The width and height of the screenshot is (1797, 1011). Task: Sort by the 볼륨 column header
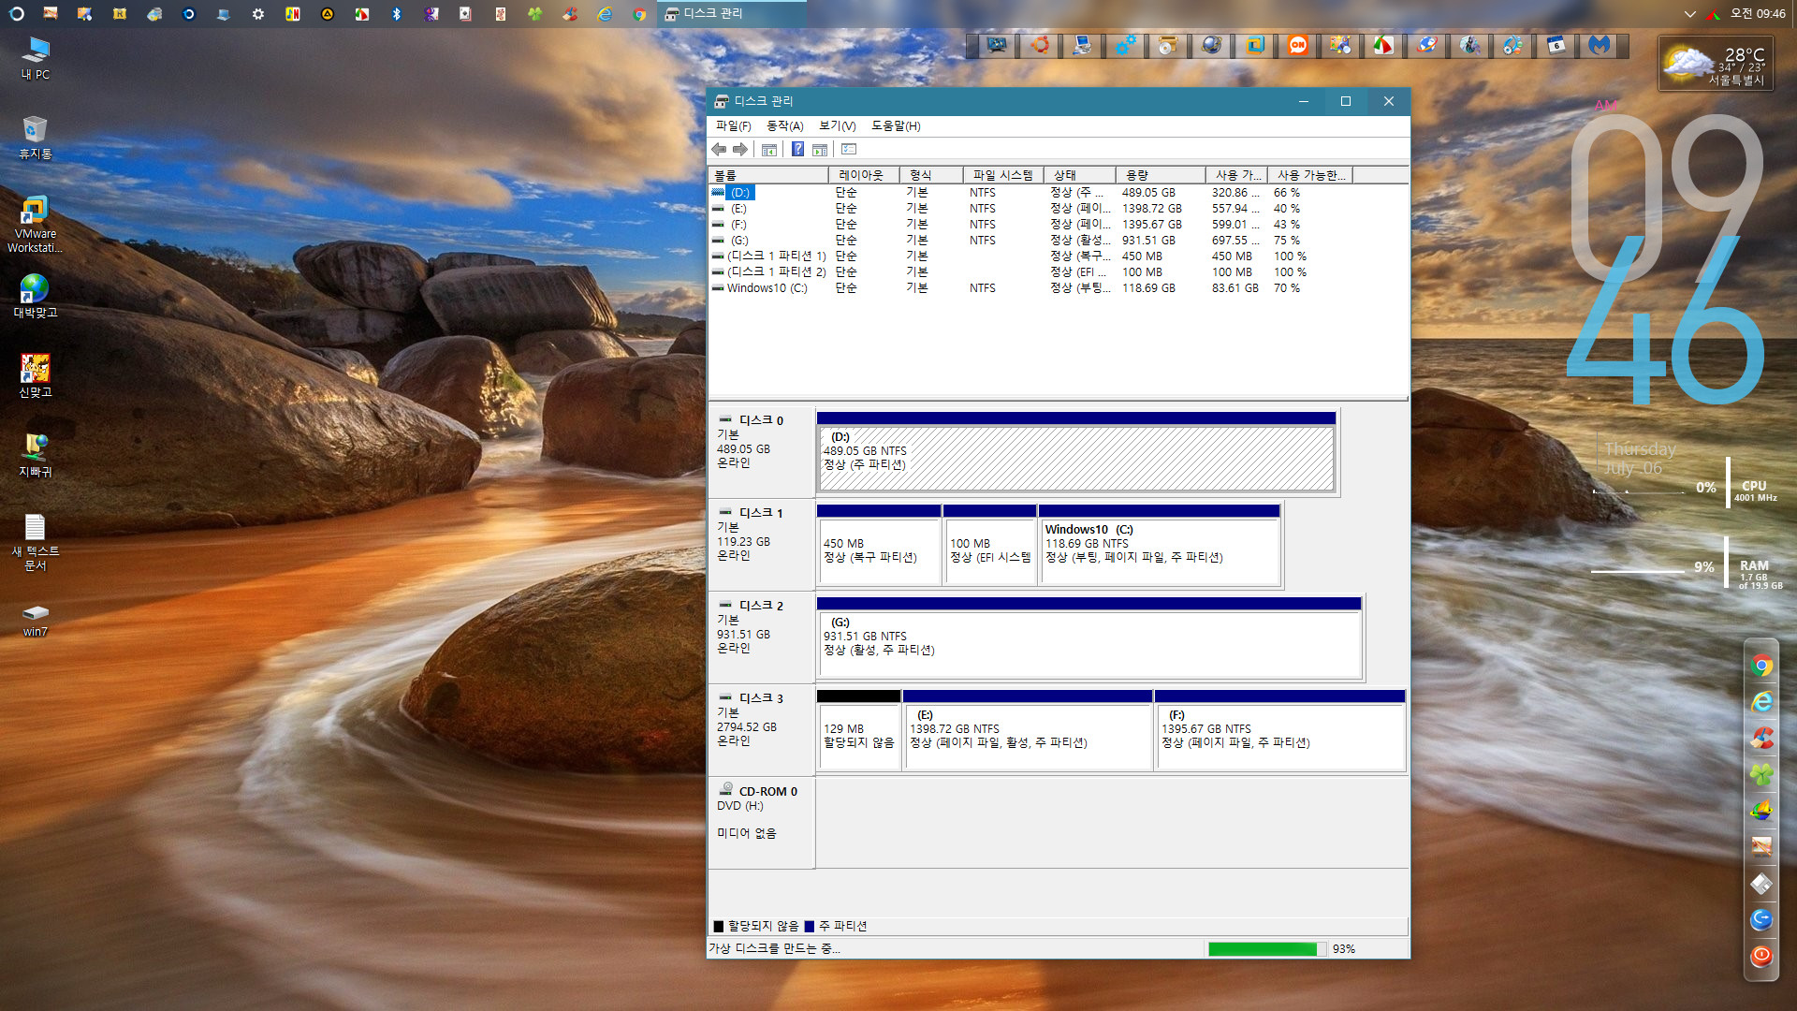coord(768,175)
